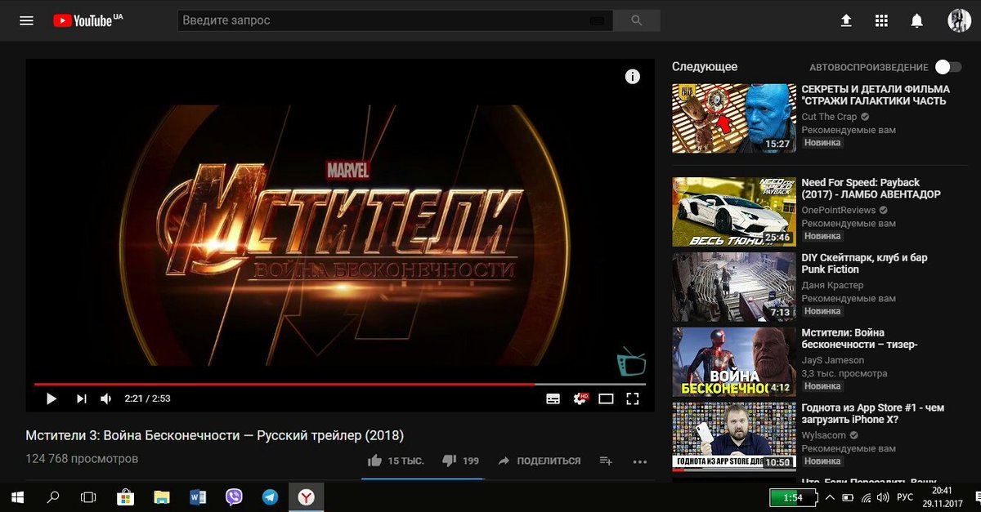Screen dimensions: 981x512
Task: Open the system volume tray icon
Action: (883, 497)
